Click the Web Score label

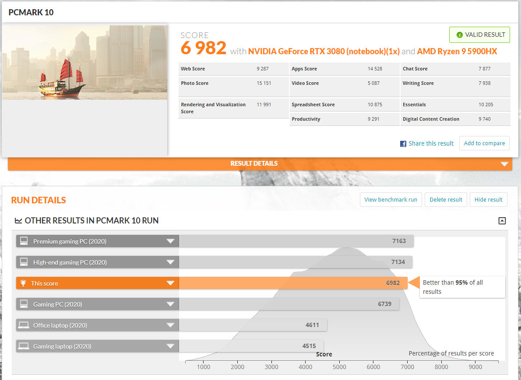coord(193,69)
